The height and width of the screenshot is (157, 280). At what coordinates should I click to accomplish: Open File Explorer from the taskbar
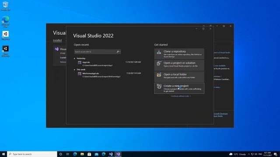[82, 154]
